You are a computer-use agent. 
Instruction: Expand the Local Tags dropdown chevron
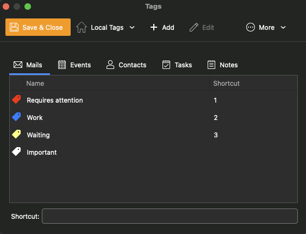tap(132, 28)
